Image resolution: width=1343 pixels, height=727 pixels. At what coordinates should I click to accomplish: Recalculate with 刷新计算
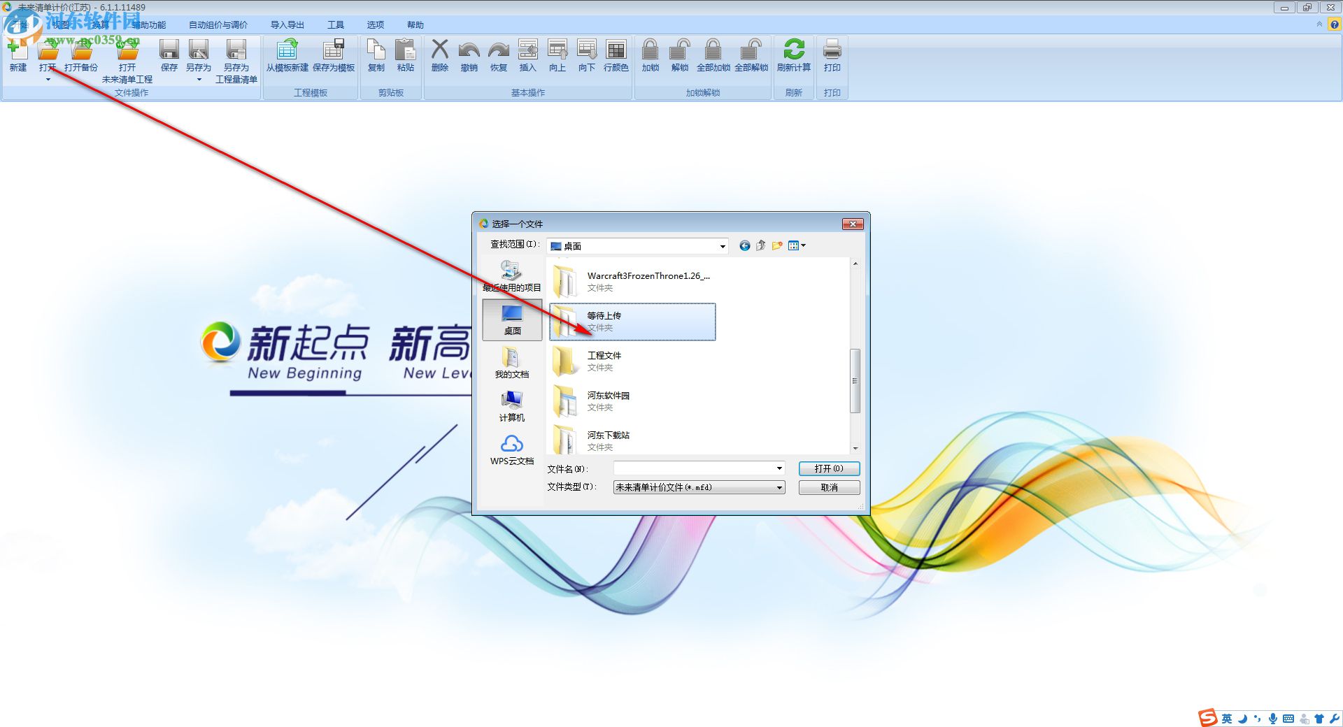pyautogui.click(x=794, y=55)
